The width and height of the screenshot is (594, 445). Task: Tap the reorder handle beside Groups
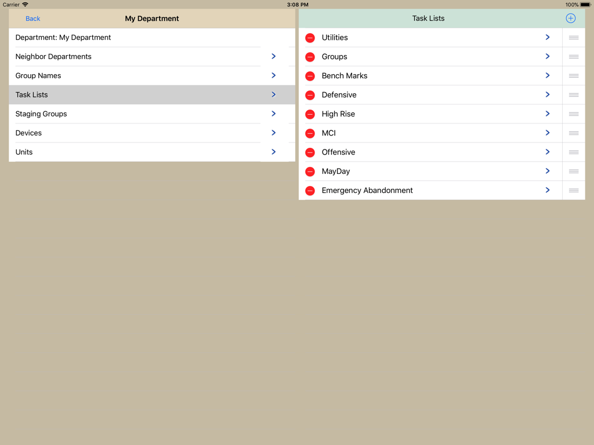573,56
